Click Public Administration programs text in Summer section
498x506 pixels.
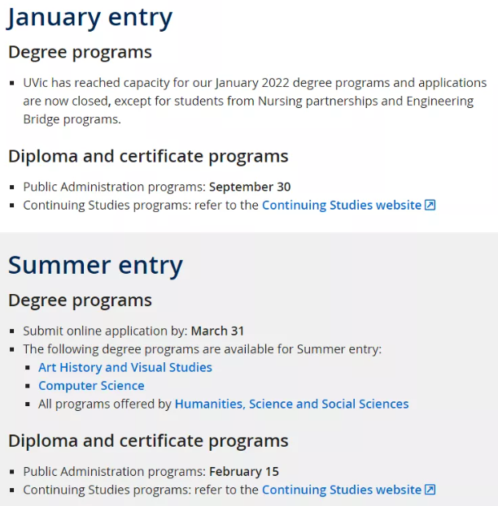(114, 472)
